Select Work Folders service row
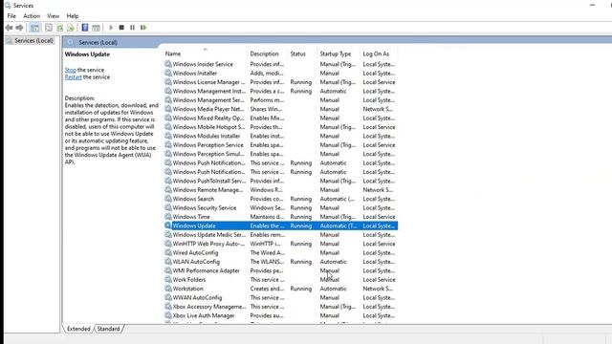 [280, 279]
